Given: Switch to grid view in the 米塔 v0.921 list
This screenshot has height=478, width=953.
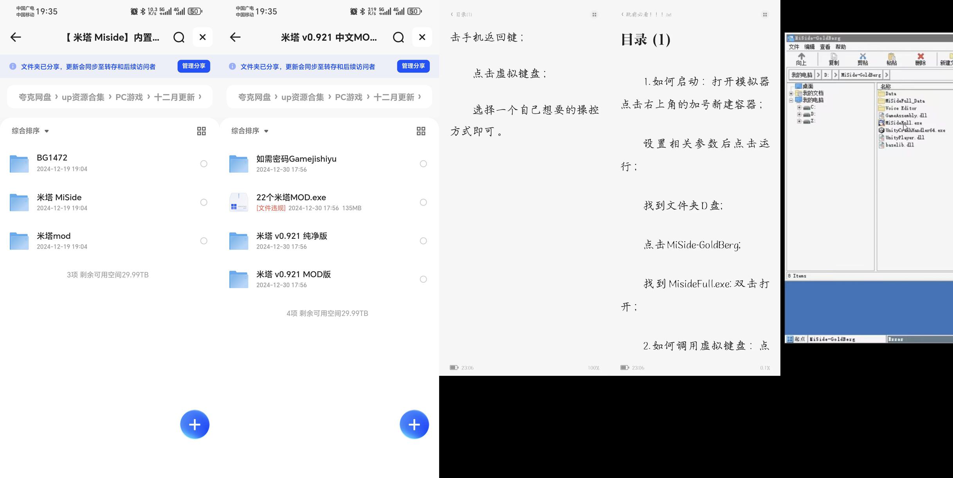Looking at the screenshot, I should [421, 131].
